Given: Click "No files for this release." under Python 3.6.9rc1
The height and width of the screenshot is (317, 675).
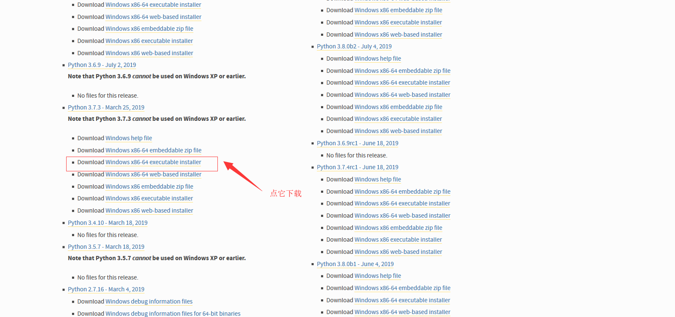Looking at the screenshot, I should 357,155.
